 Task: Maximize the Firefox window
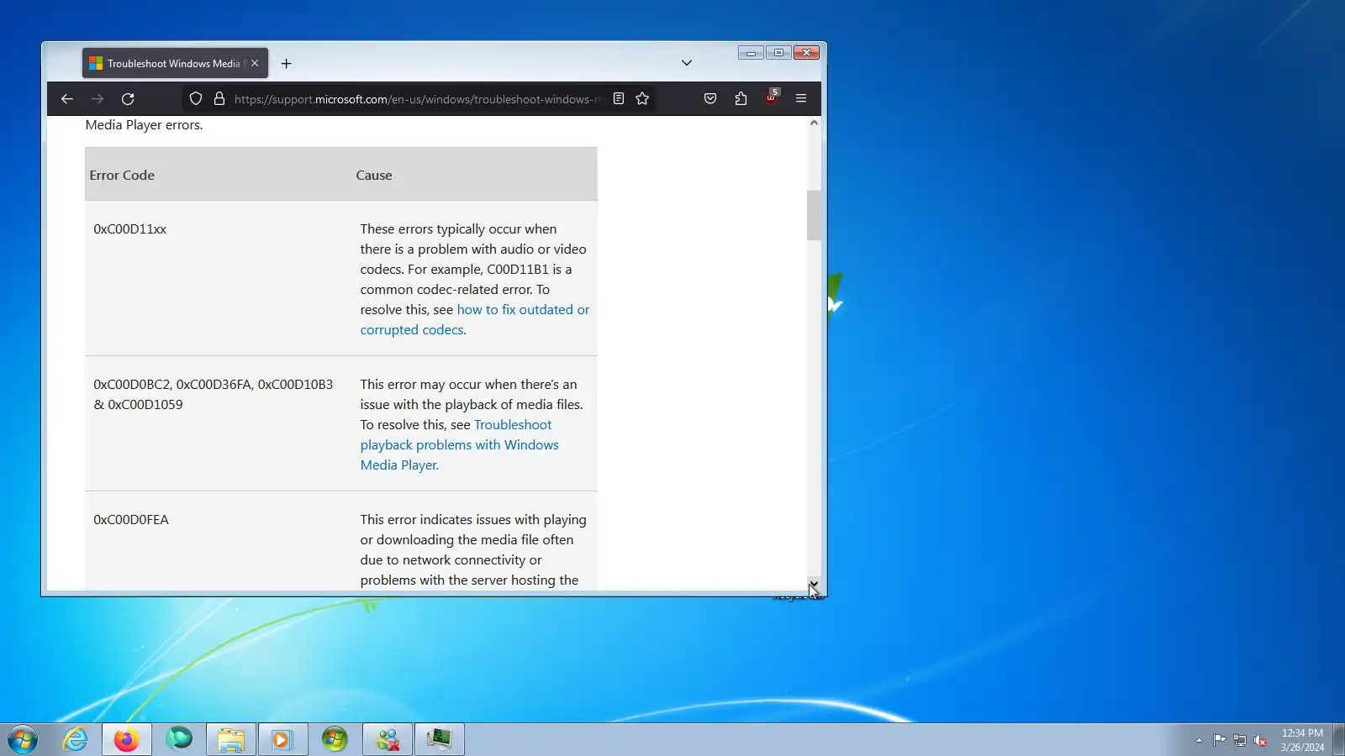[x=778, y=53]
